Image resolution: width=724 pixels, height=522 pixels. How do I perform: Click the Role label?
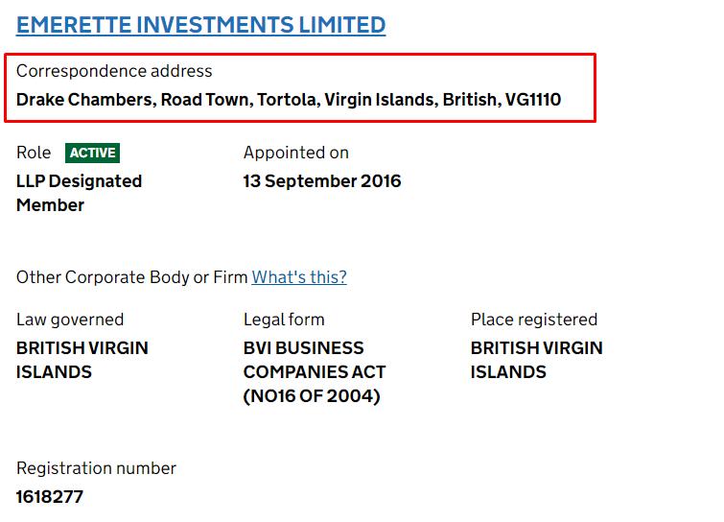click(34, 153)
